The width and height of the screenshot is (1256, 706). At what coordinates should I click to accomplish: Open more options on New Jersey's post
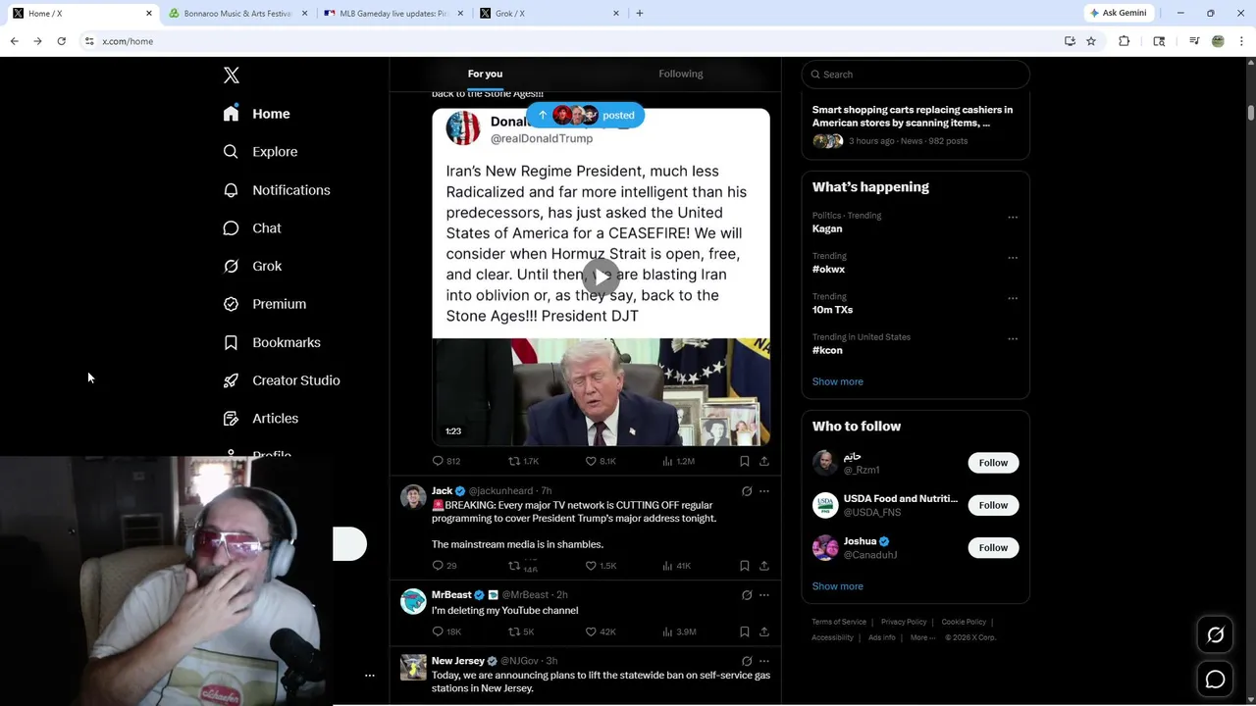click(x=764, y=661)
